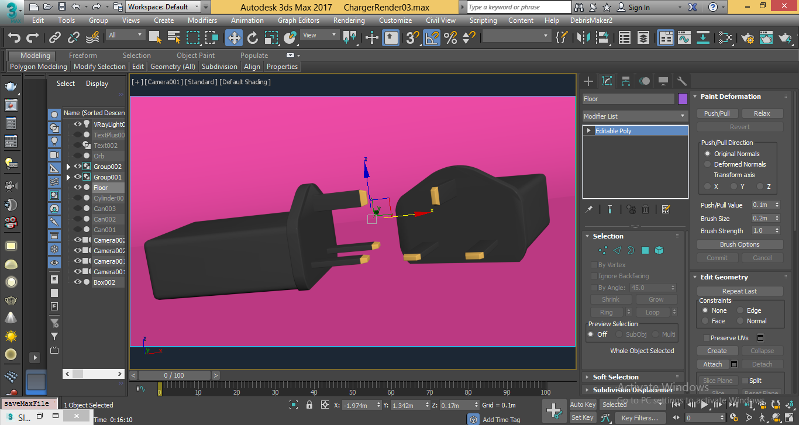This screenshot has height=425, width=799.
Task: Select Original Normals radio button
Action: [x=707, y=154]
